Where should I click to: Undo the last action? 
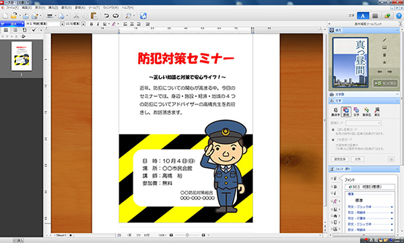point(106,15)
